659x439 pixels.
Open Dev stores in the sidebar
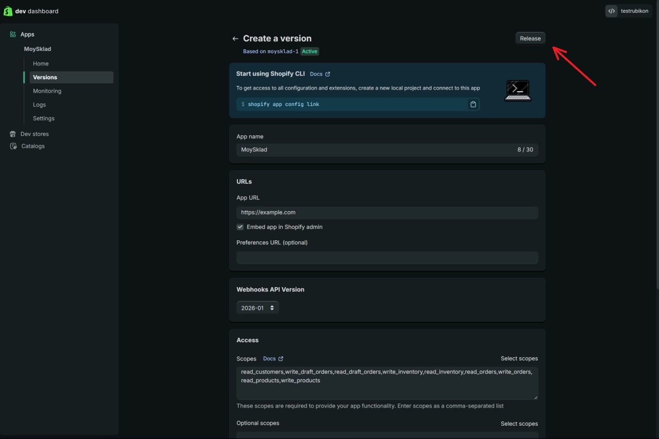point(34,134)
